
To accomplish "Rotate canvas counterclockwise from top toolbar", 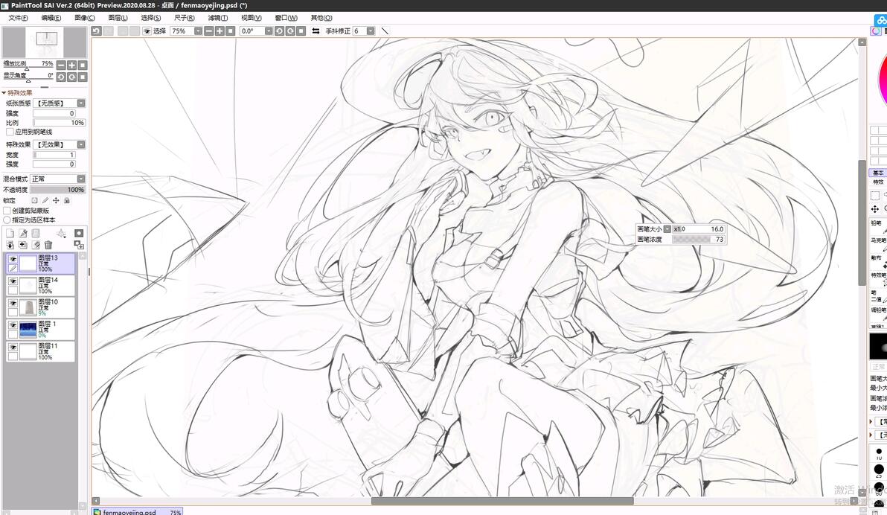I will 280,31.
